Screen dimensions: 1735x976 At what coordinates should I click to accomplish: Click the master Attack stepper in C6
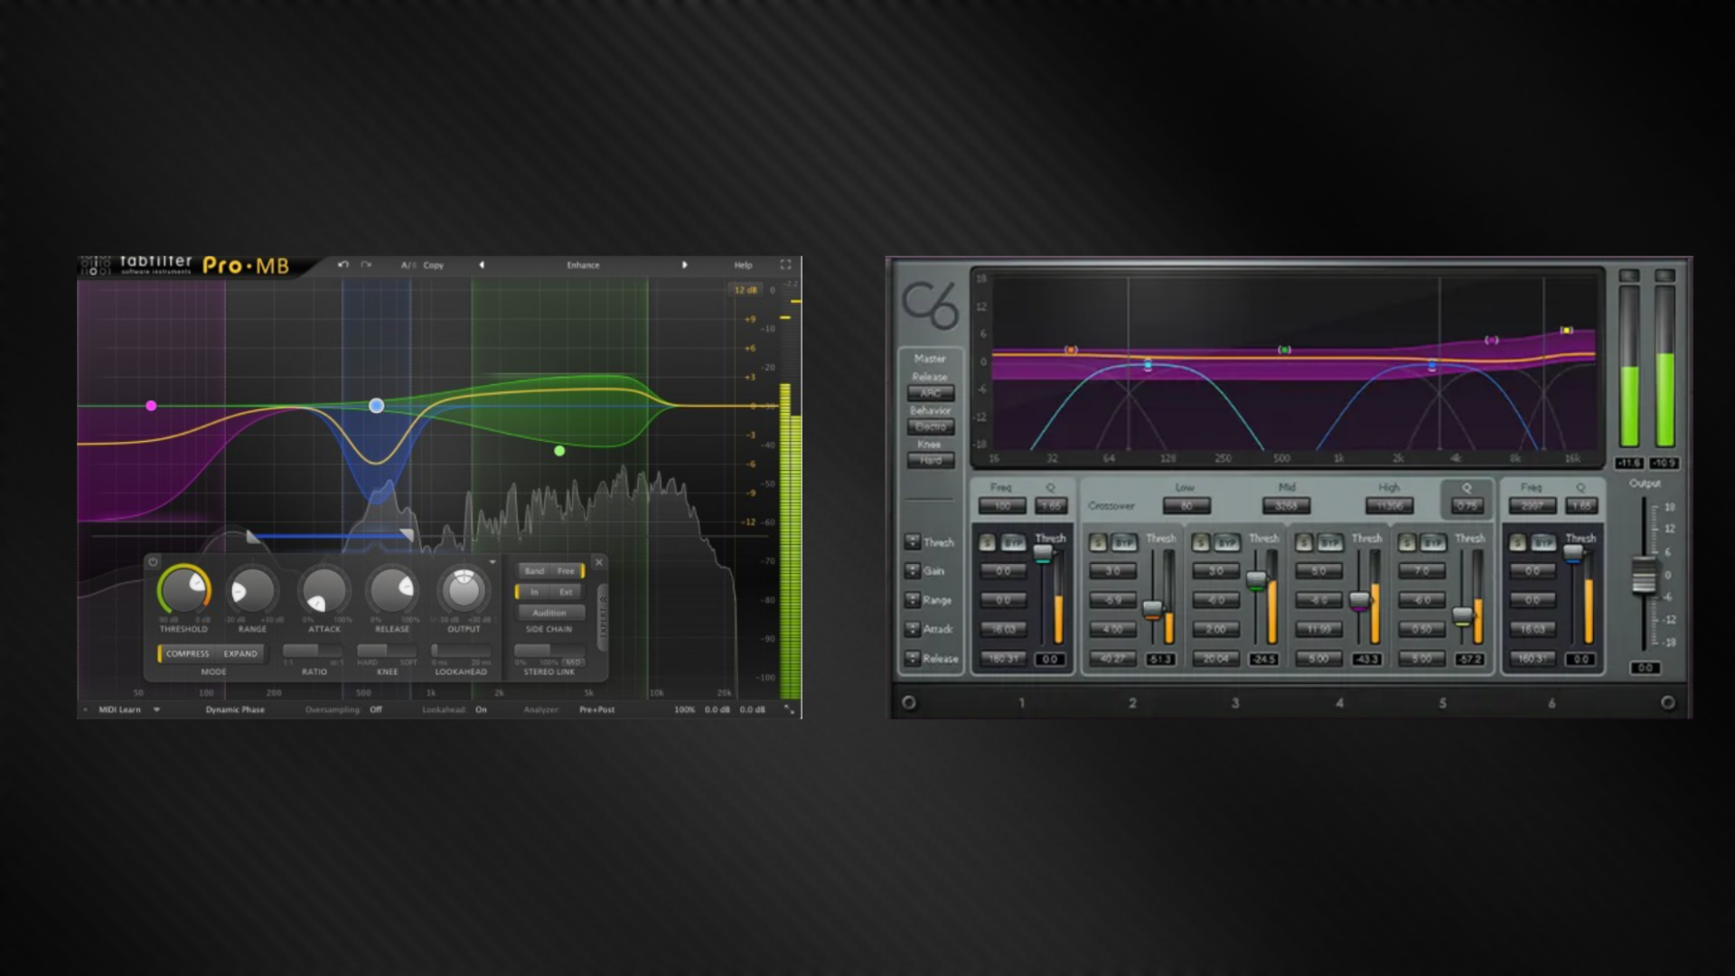[913, 629]
